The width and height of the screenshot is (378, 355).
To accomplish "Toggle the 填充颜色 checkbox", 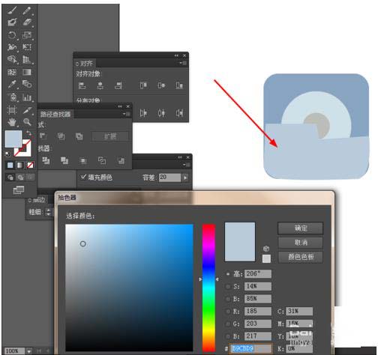I will 83,177.
